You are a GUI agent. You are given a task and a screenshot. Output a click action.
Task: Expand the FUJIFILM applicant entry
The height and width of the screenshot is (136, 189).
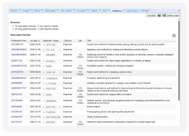point(44,112)
